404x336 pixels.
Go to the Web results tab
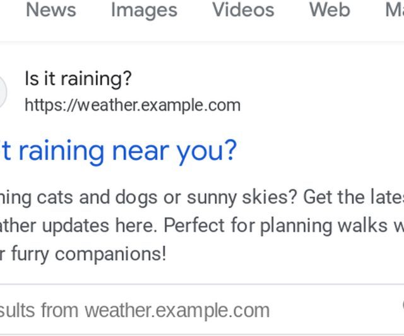(330, 10)
